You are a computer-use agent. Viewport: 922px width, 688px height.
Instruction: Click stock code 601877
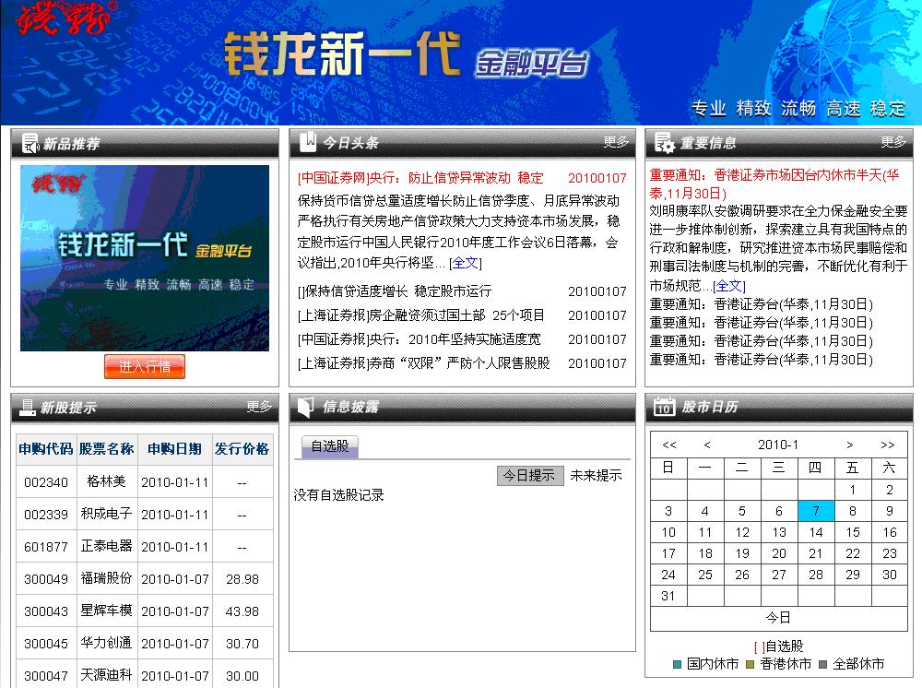tap(46, 547)
